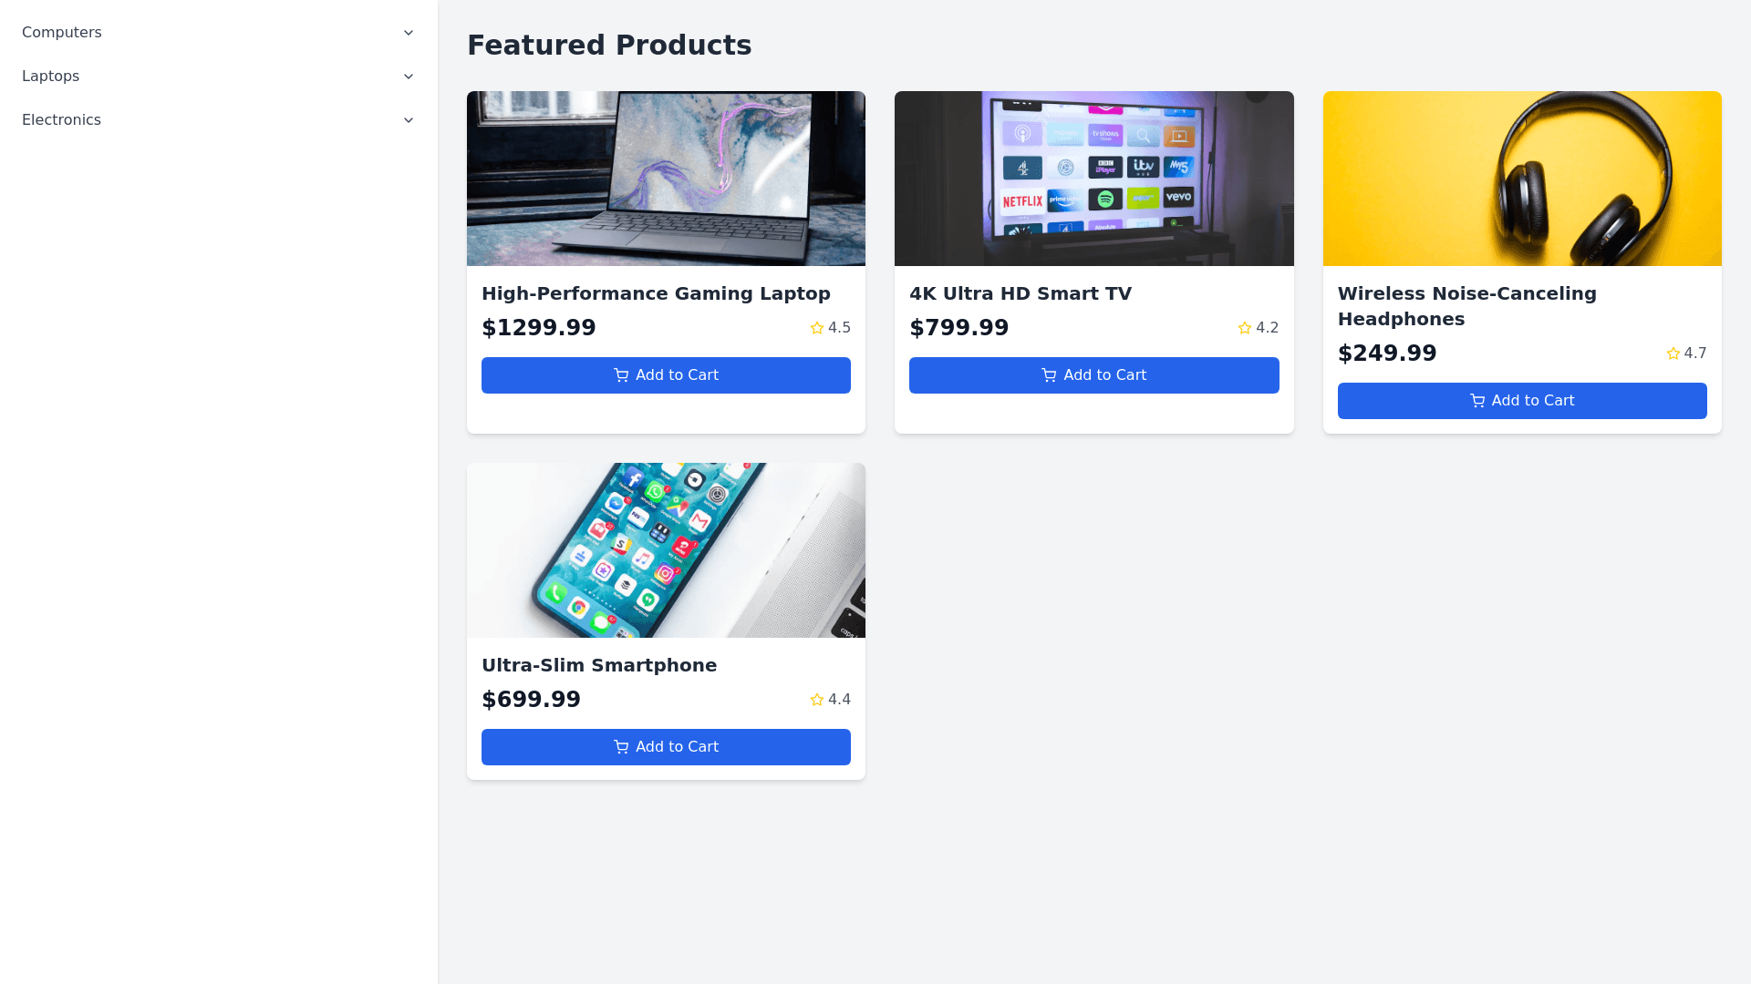Open the Computers sidebar menu item
This screenshot has height=984, width=1751.
pyautogui.click(x=62, y=33)
